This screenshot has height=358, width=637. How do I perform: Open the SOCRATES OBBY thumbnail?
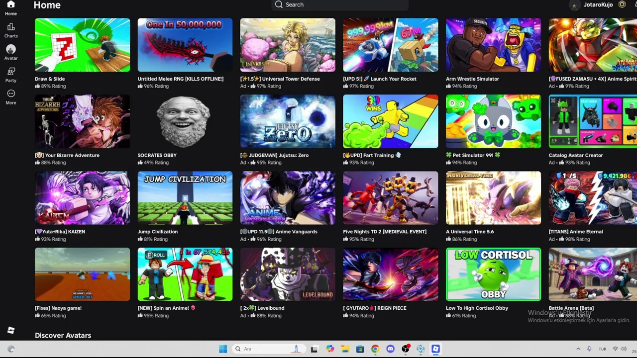click(x=185, y=121)
